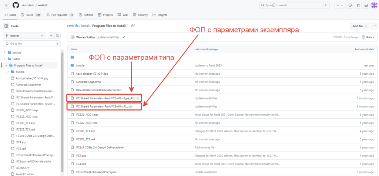Screen dimensions: 379x176
Task: Open the Pull requests tab
Action: [60, 15]
